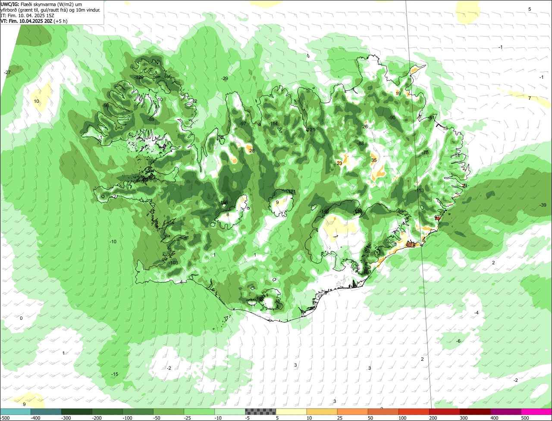
Task: Click the '23' value on the map
Action: click(x=339, y=163)
